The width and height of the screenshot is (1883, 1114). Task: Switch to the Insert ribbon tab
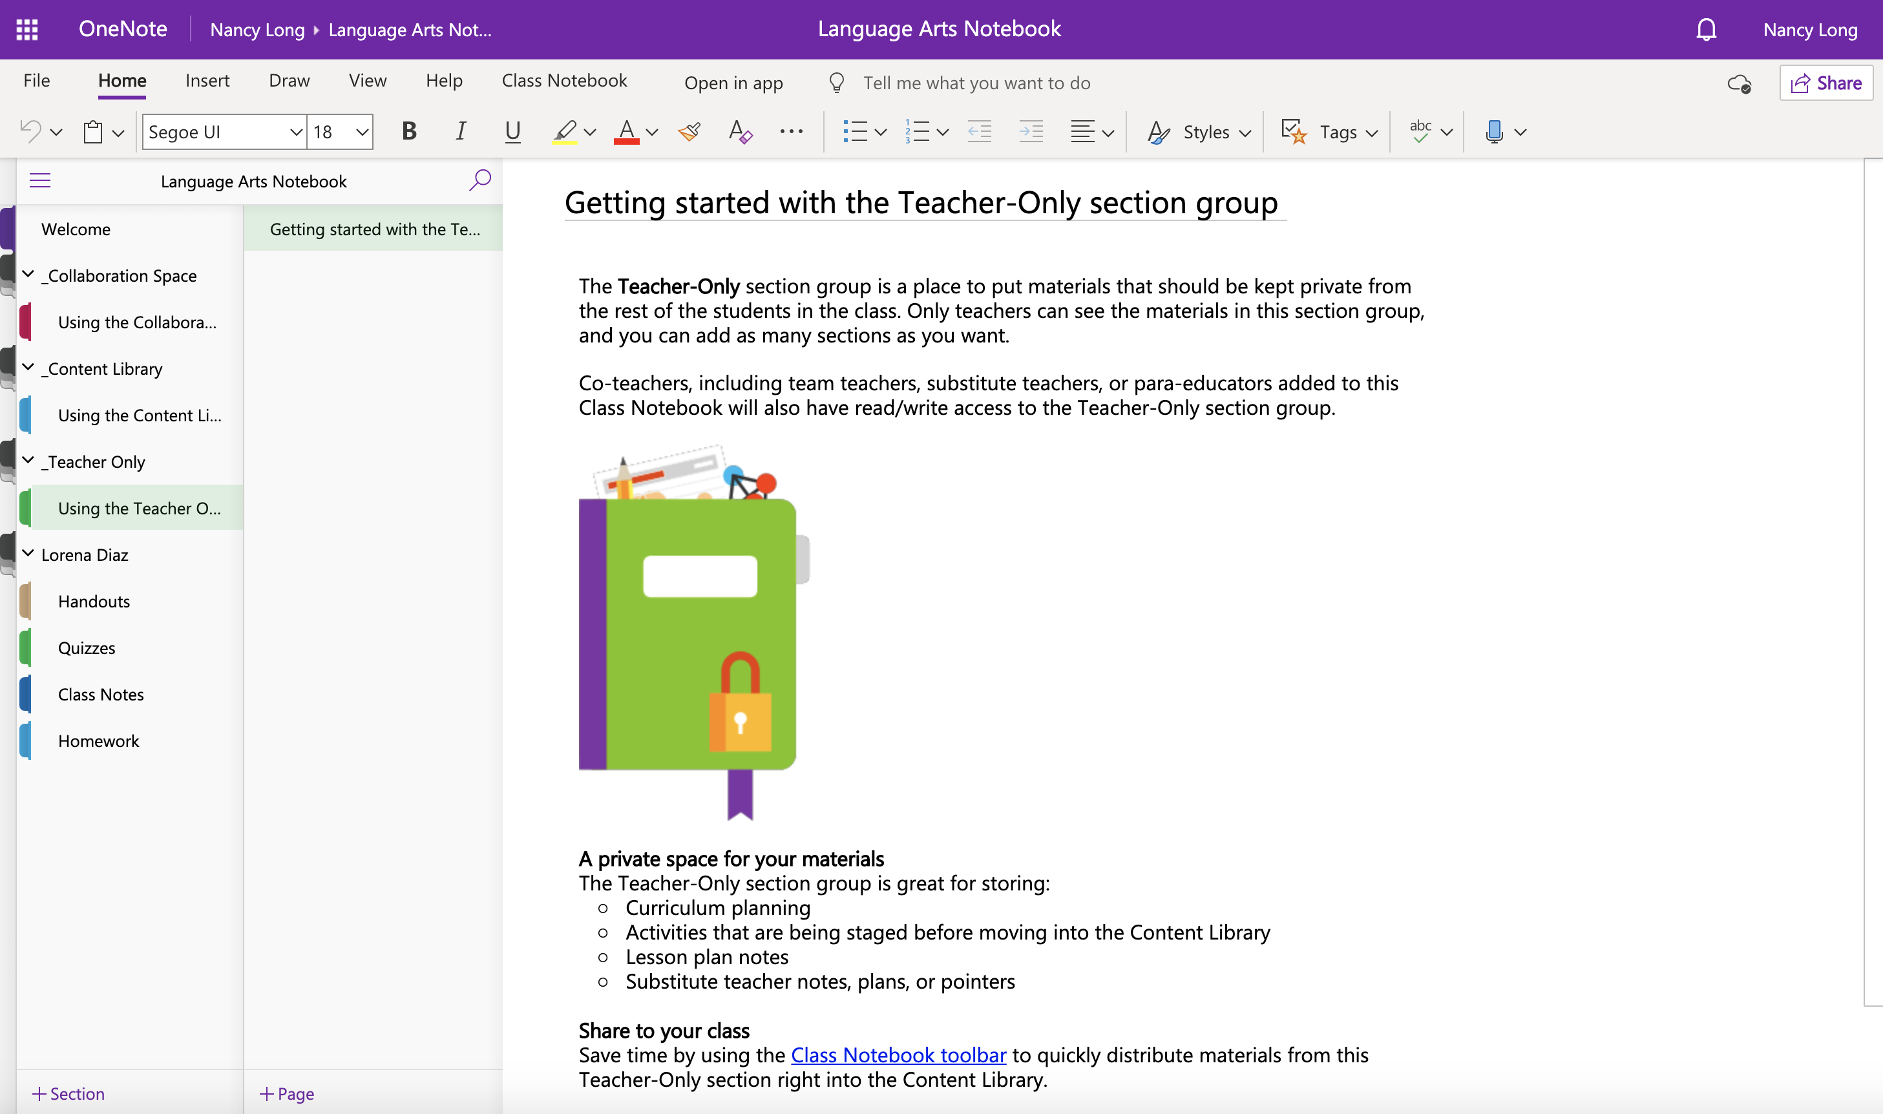click(x=207, y=80)
